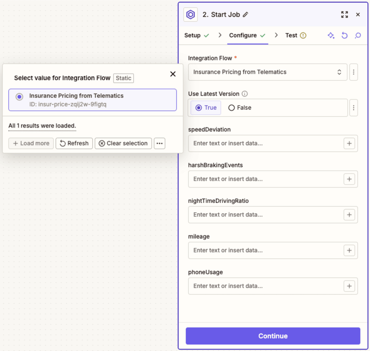Click the undo arrow icon in the tab bar
The width and height of the screenshot is (370, 351).
click(x=344, y=35)
